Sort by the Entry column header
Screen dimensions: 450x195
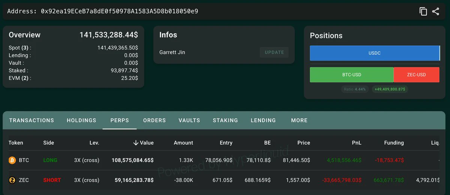[x=226, y=142]
